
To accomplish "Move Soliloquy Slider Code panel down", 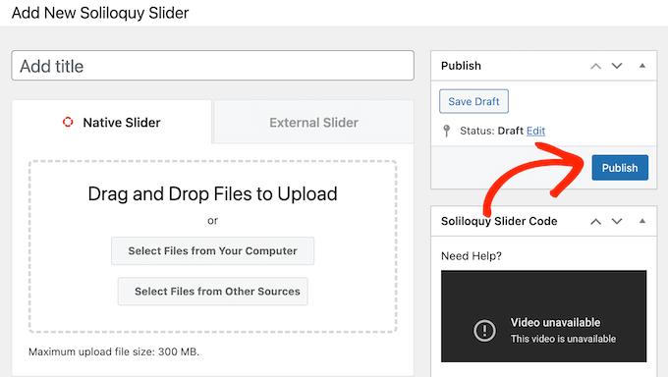I will (617, 222).
